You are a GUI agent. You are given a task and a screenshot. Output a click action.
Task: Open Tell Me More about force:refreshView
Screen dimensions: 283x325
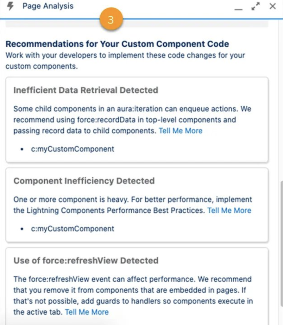pos(86,312)
